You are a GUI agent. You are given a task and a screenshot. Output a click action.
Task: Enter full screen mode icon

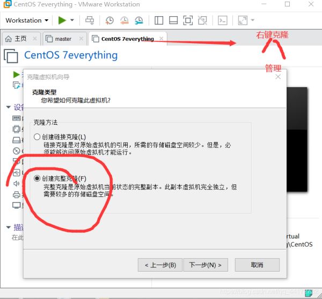[187, 20]
